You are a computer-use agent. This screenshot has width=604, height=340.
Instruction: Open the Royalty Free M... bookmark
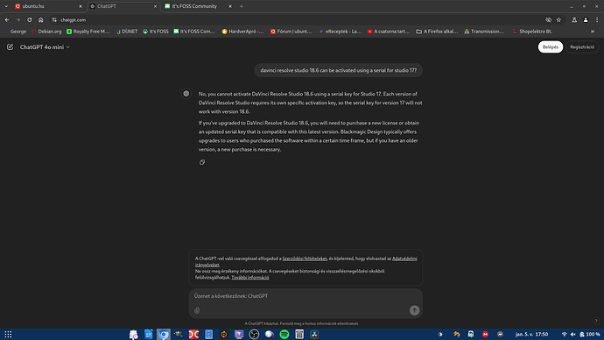tap(88, 32)
